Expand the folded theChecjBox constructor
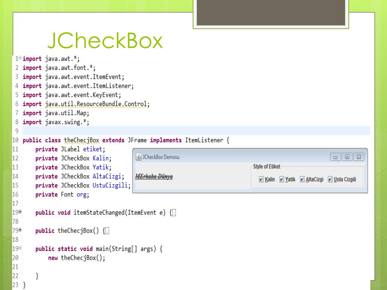 pos(20,230)
